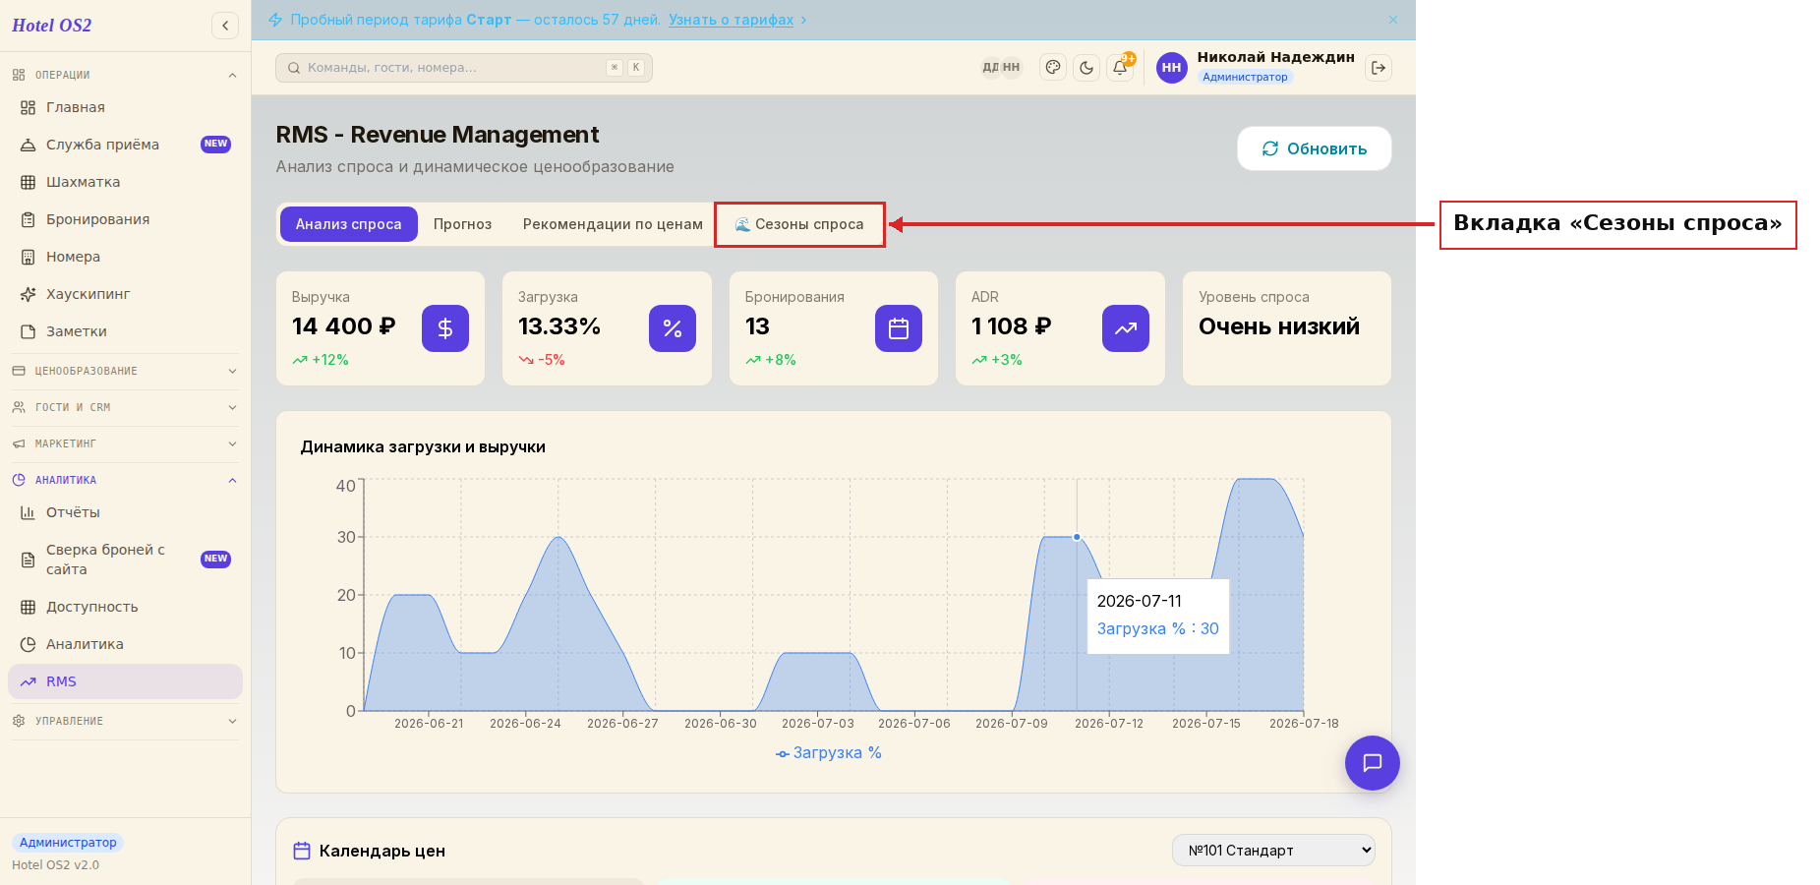The width and height of the screenshot is (1820, 885).
Task: Click the Администратор label in sidebar footer
Action: (68, 843)
